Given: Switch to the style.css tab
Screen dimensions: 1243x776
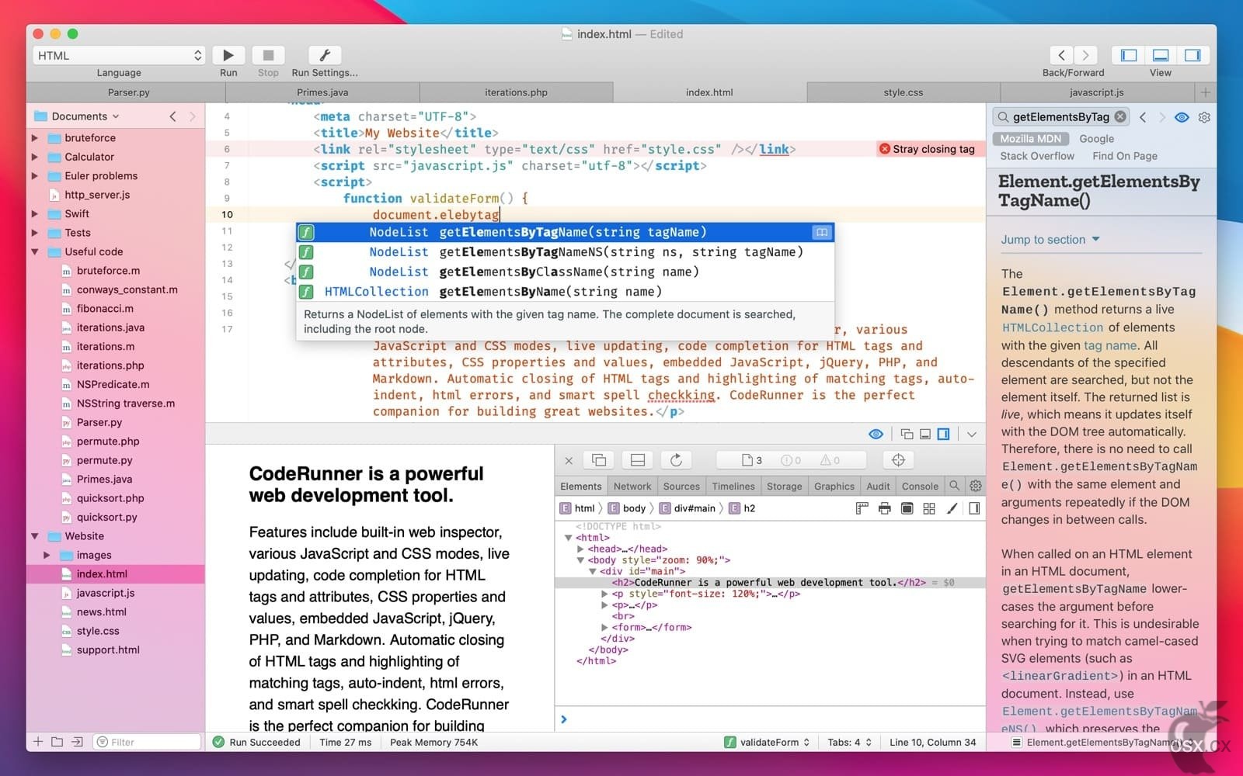Looking at the screenshot, I should click(904, 92).
